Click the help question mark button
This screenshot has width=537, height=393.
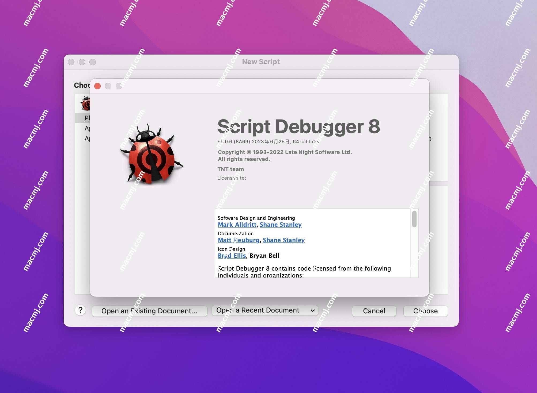point(80,310)
